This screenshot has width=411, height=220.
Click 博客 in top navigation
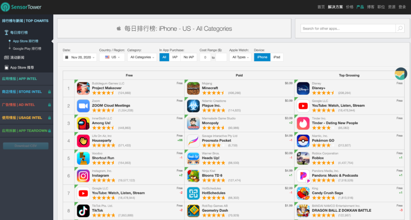[370, 7]
